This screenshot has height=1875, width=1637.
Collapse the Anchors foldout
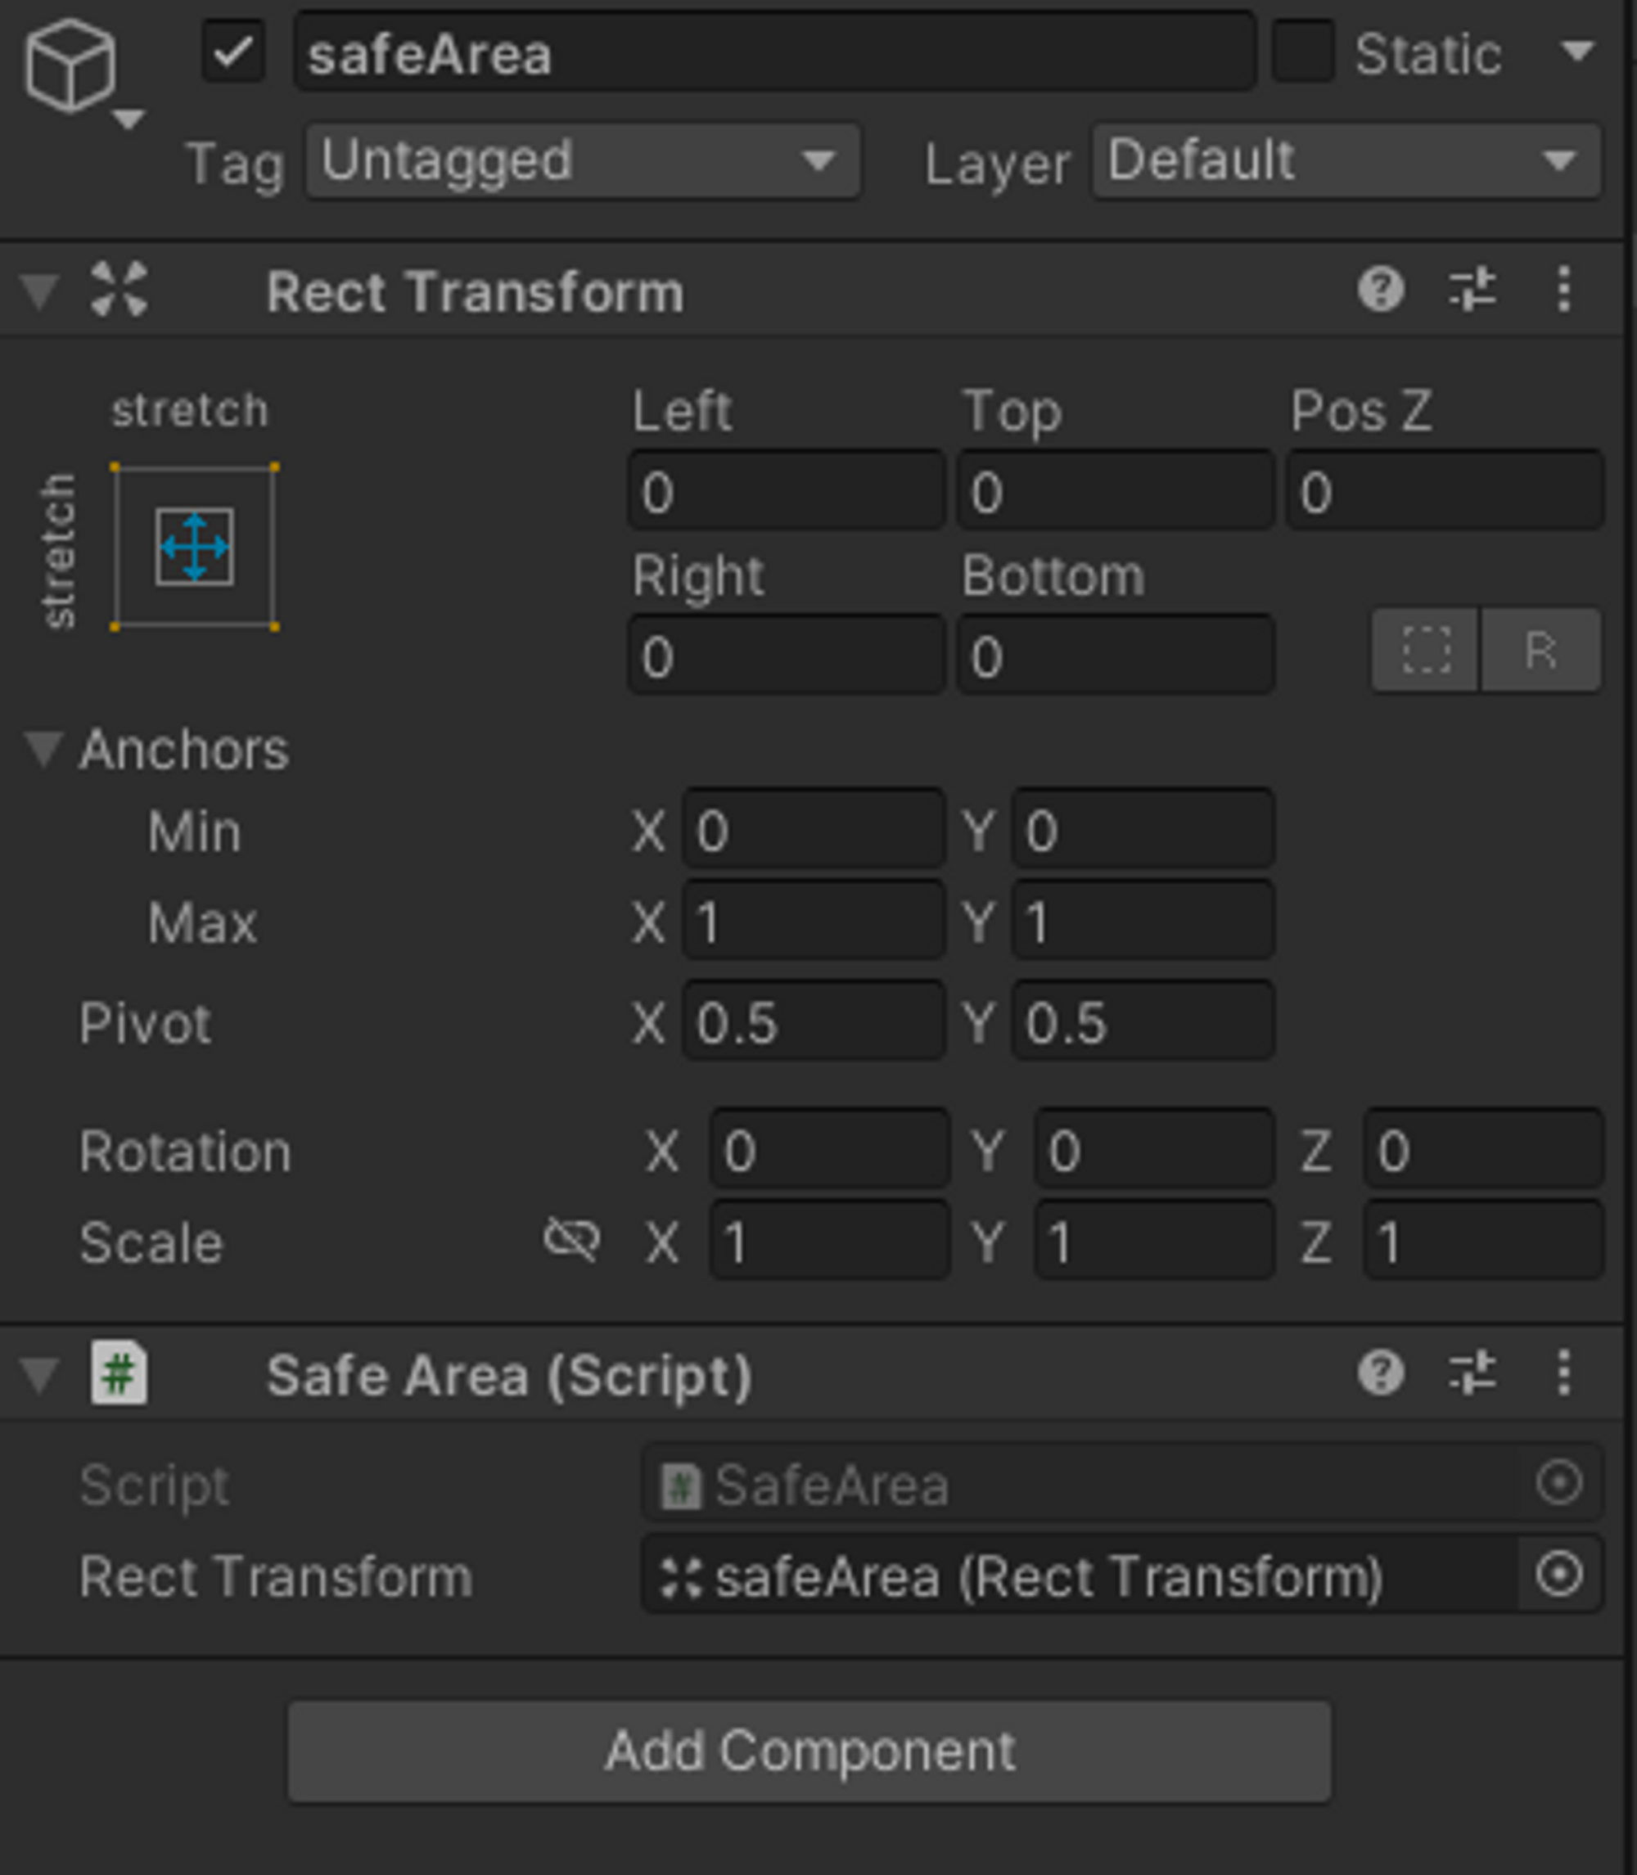(42, 749)
